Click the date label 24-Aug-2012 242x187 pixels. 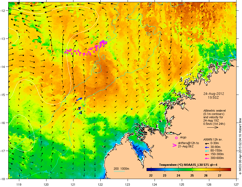pos(214,94)
